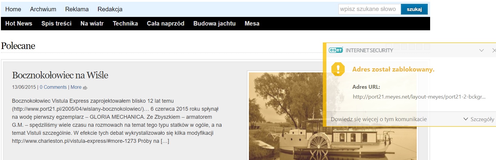
Task: Click the szukaj search button
Action: coord(414,9)
